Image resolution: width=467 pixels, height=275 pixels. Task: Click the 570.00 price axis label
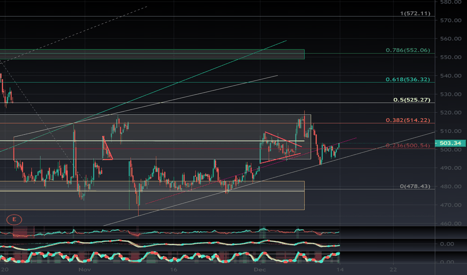[450, 20]
